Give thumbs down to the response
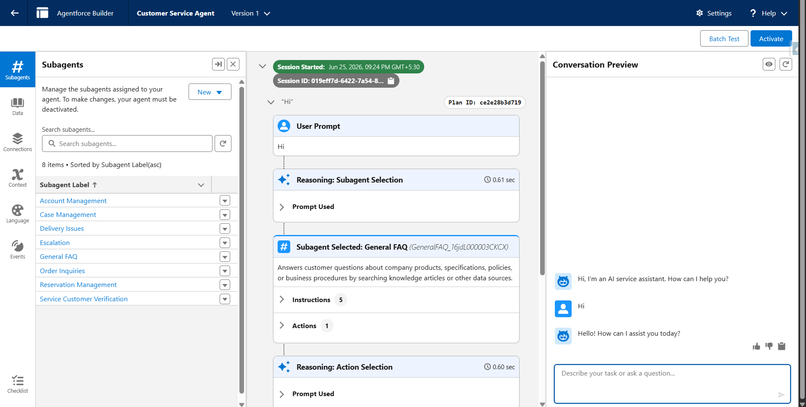The height and width of the screenshot is (407, 806). [769, 346]
